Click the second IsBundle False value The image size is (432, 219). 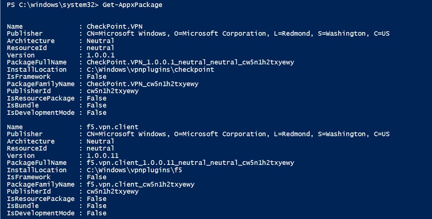[x=96, y=206]
